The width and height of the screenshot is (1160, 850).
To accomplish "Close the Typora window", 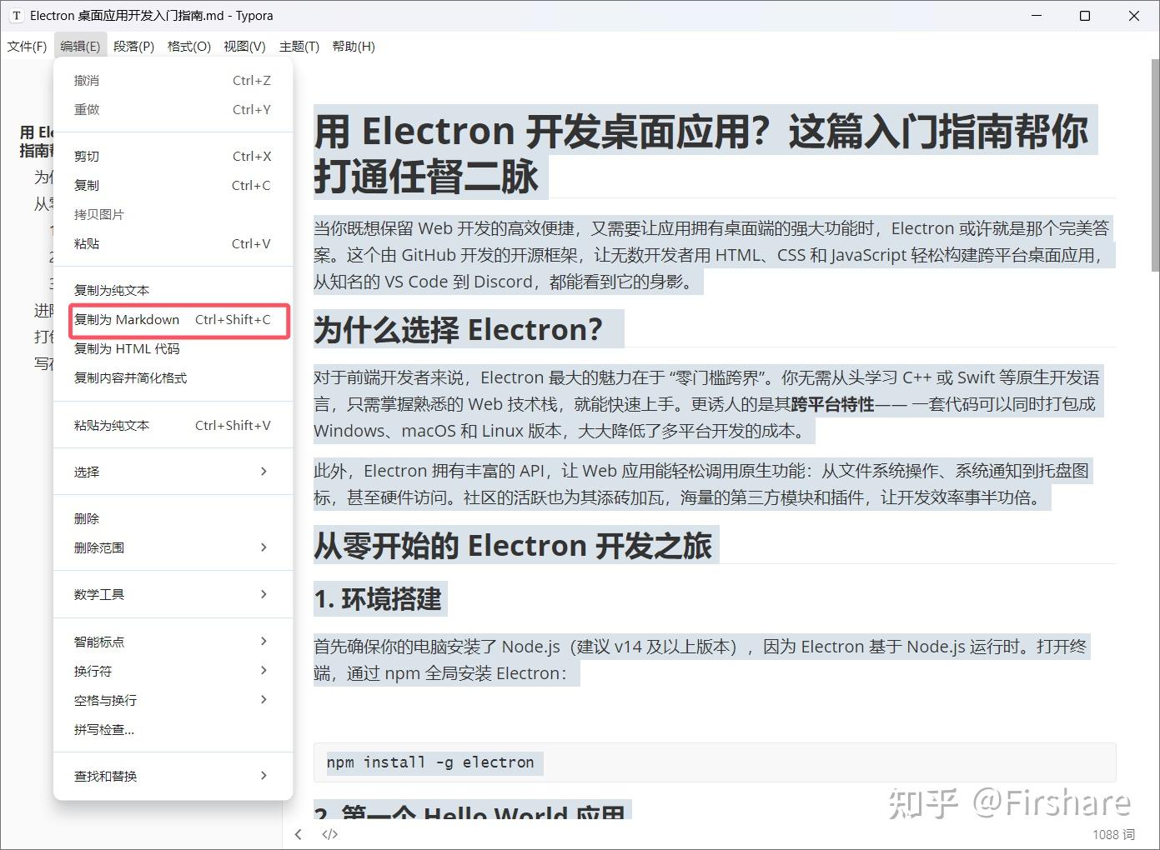I will [1134, 16].
